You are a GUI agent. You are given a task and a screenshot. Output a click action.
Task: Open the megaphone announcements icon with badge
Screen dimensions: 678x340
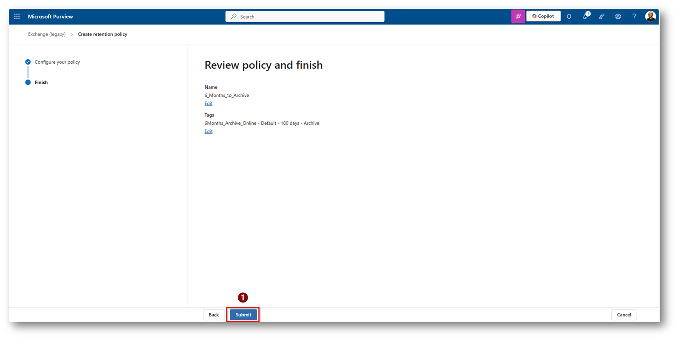click(x=585, y=17)
